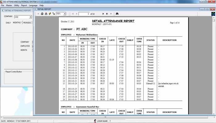The height and width of the screenshot is (123, 216).
Task: Click the Detail Report window title icon
Action: click(36, 9)
